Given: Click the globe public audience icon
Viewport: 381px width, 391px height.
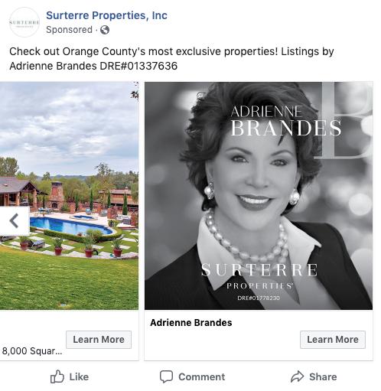Looking at the screenshot, I should pyautogui.click(x=105, y=30).
